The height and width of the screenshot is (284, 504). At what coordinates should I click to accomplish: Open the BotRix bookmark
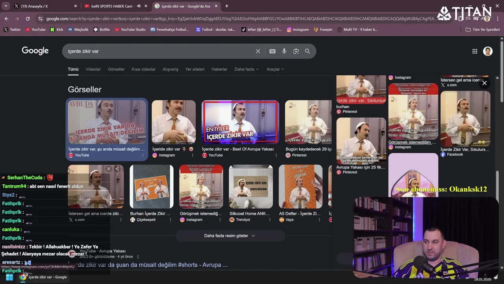tap(102, 30)
